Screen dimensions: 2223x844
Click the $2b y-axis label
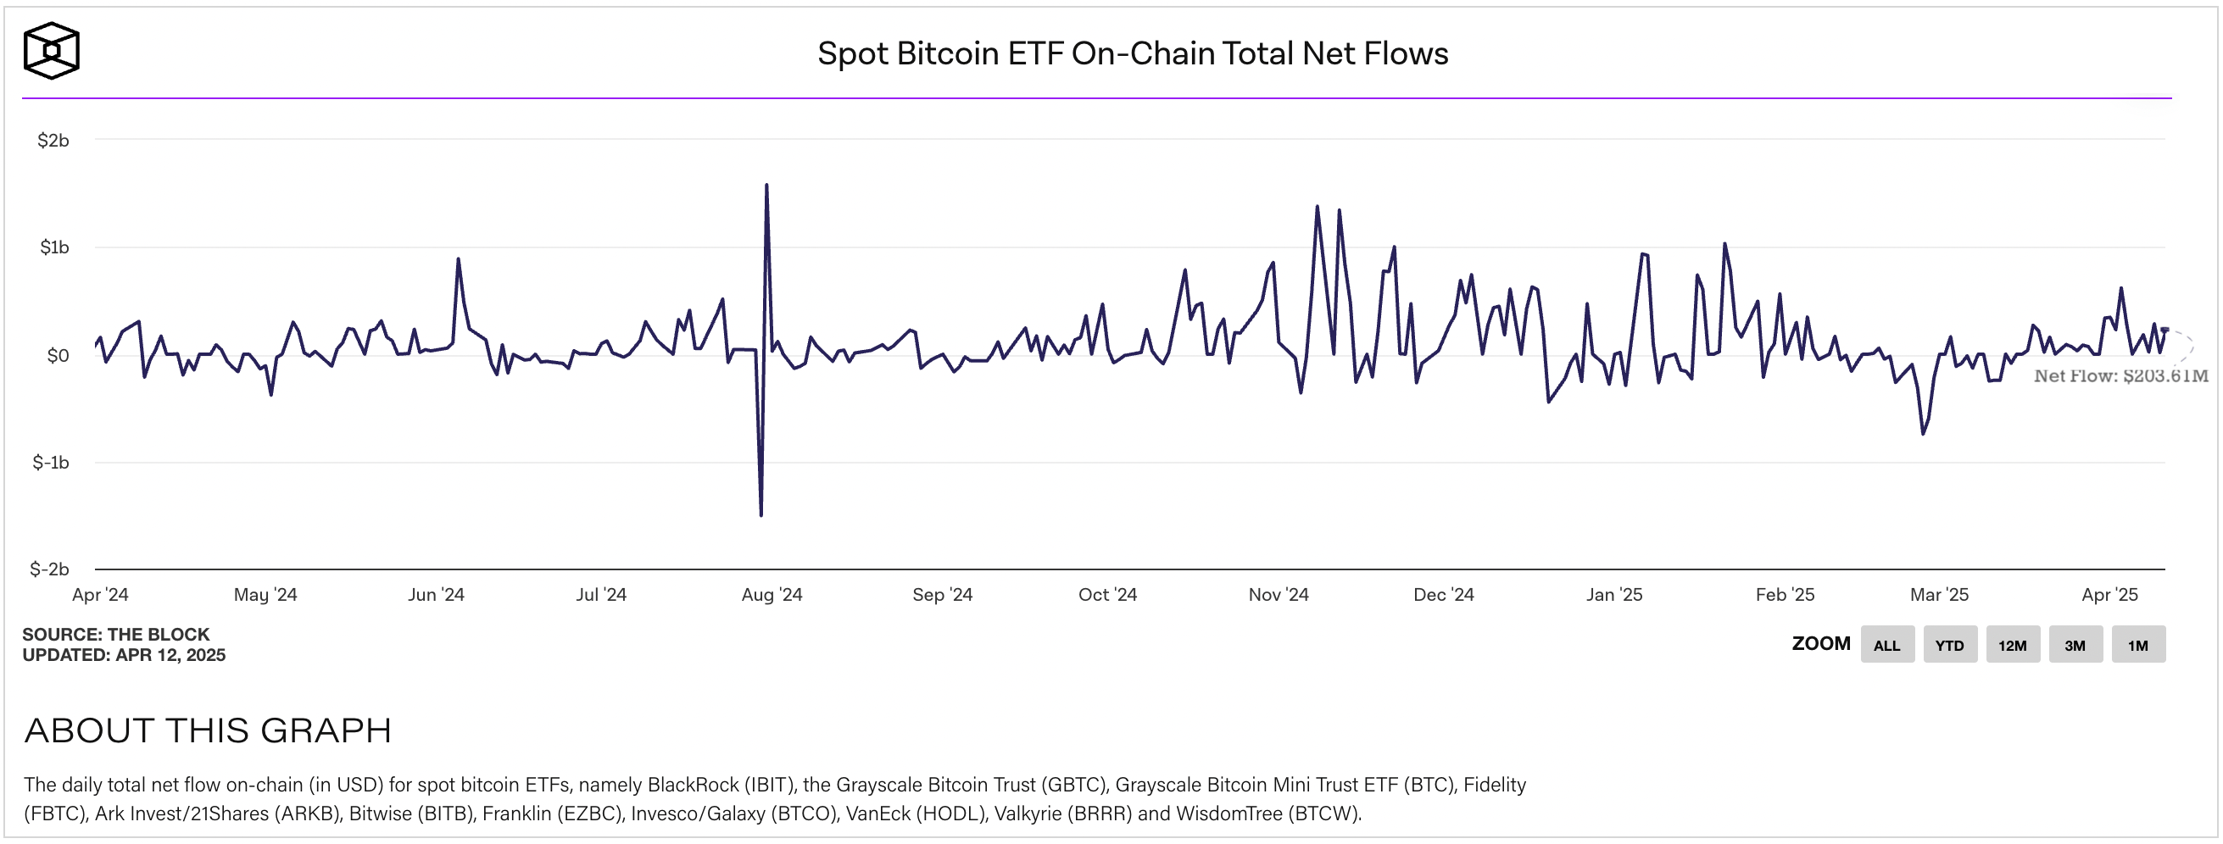pyautogui.click(x=53, y=139)
